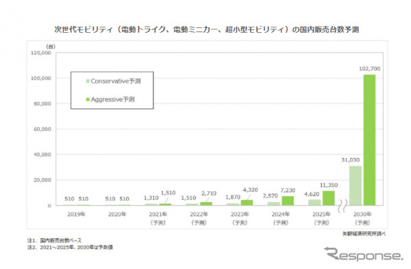Select note '注1. 国内販売台数ベース'
411x269 pixels.
[x=55, y=240]
